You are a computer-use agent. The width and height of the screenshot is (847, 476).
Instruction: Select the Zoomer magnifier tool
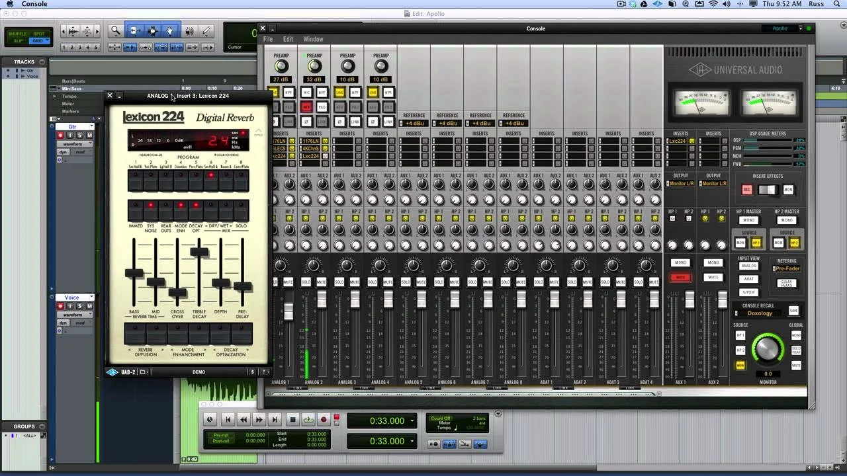116,31
